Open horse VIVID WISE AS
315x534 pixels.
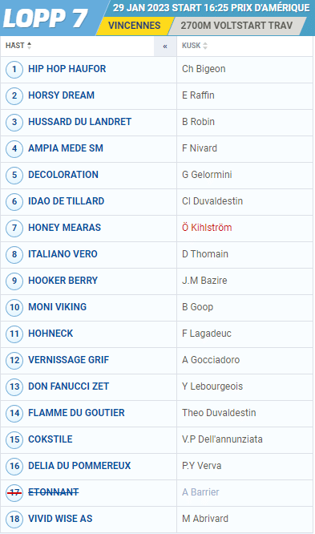(x=60, y=519)
